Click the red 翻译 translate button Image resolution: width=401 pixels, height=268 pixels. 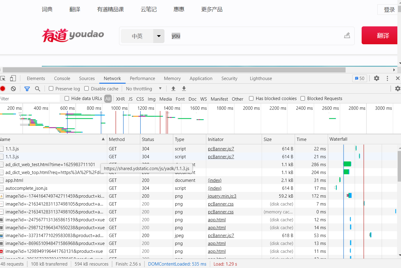pyautogui.click(x=379, y=35)
